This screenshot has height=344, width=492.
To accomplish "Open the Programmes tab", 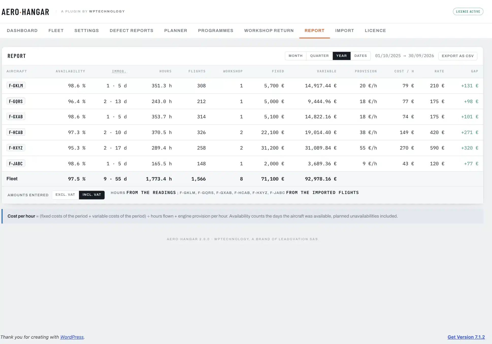I will [216, 30].
